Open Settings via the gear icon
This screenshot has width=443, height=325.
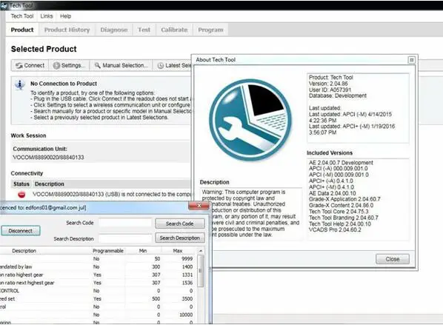(56, 65)
